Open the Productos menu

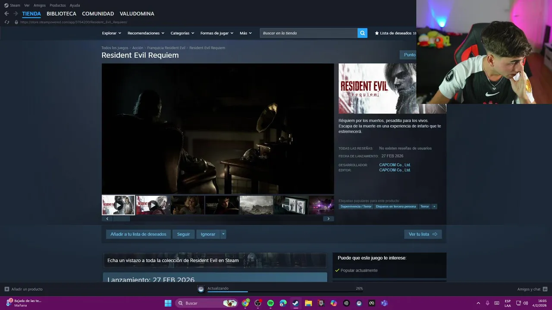(58, 5)
